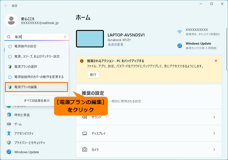228x160 pixels.
Task: Click the back arrow in the title bar
Action: coord(6,6)
